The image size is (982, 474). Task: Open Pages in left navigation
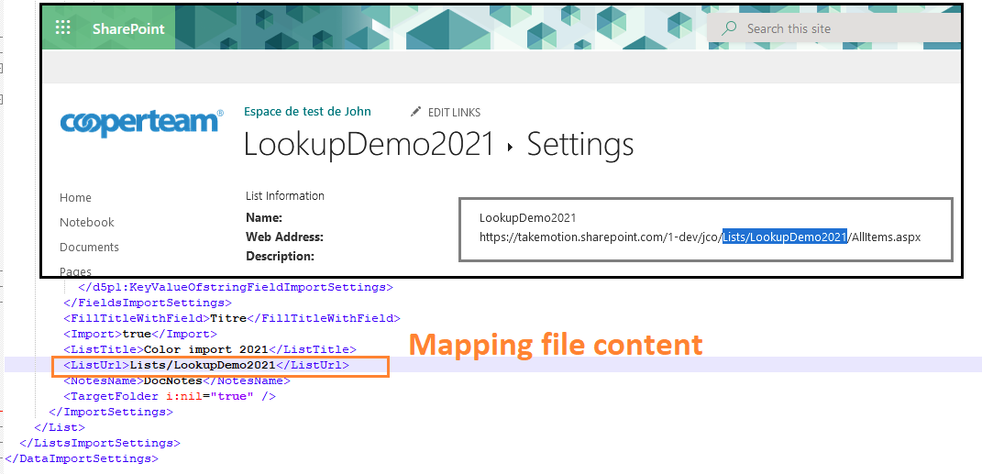point(76,271)
